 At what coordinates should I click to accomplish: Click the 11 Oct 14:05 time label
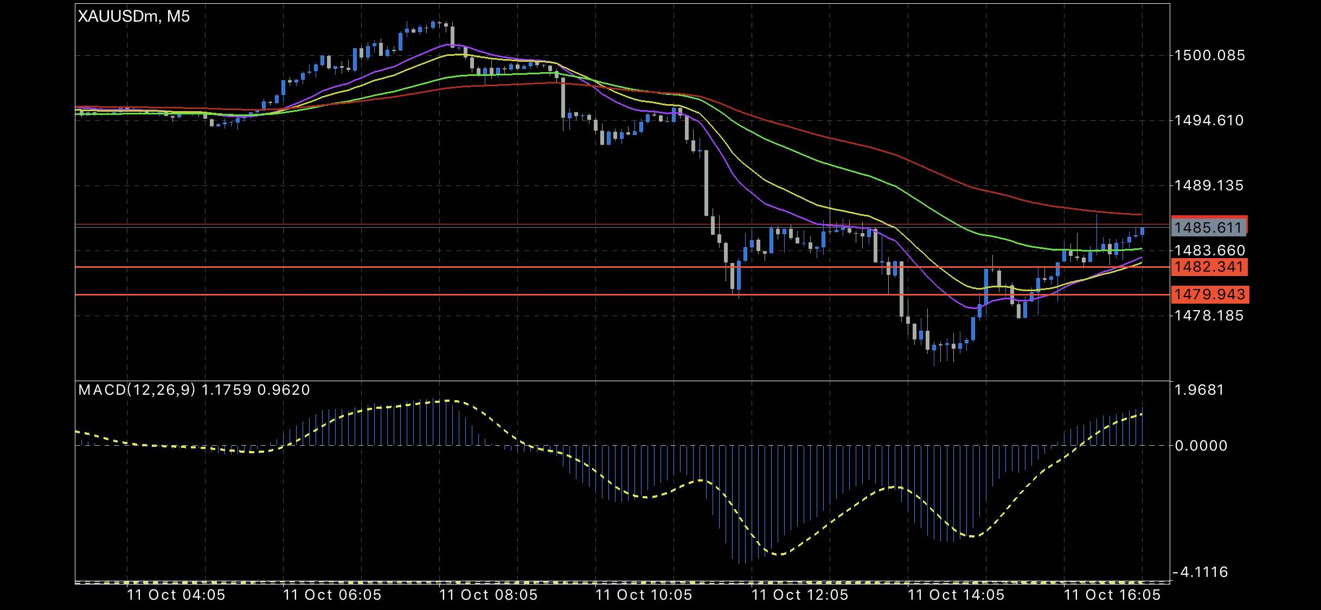pyautogui.click(x=957, y=595)
